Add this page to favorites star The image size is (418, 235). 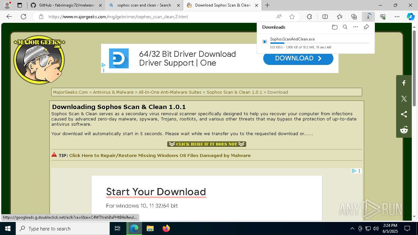point(292,17)
